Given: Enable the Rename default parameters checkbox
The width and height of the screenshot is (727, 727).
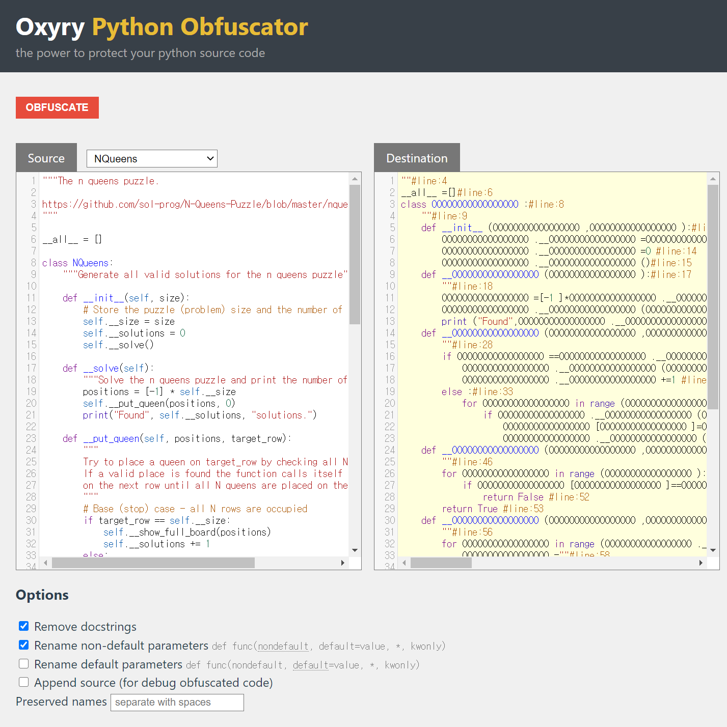Looking at the screenshot, I should pyautogui.click(x=24, y=664).
